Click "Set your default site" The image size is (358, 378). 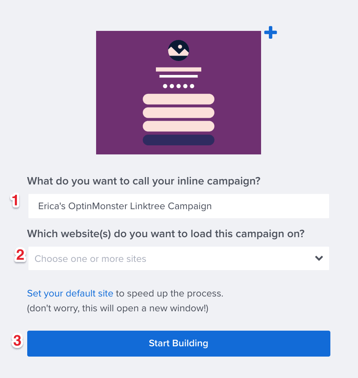point(69,293)
